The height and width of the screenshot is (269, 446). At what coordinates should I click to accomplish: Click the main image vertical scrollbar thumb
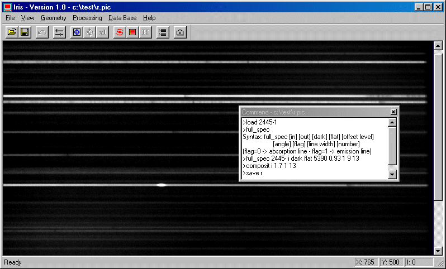438,127
